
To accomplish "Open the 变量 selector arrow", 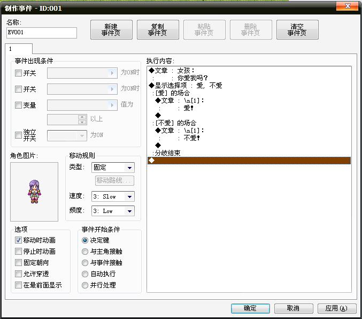I will (112, 105).
